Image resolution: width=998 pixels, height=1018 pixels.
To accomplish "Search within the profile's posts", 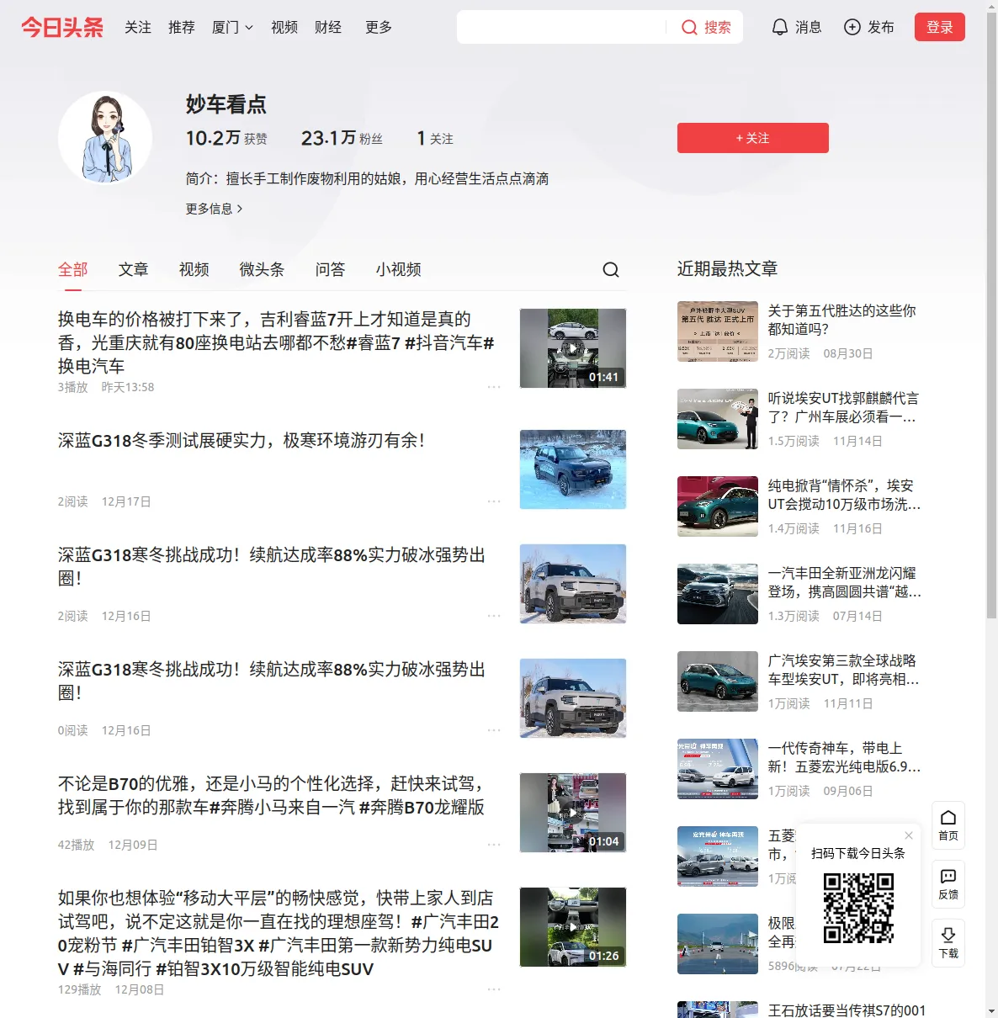I will [611, 269].
